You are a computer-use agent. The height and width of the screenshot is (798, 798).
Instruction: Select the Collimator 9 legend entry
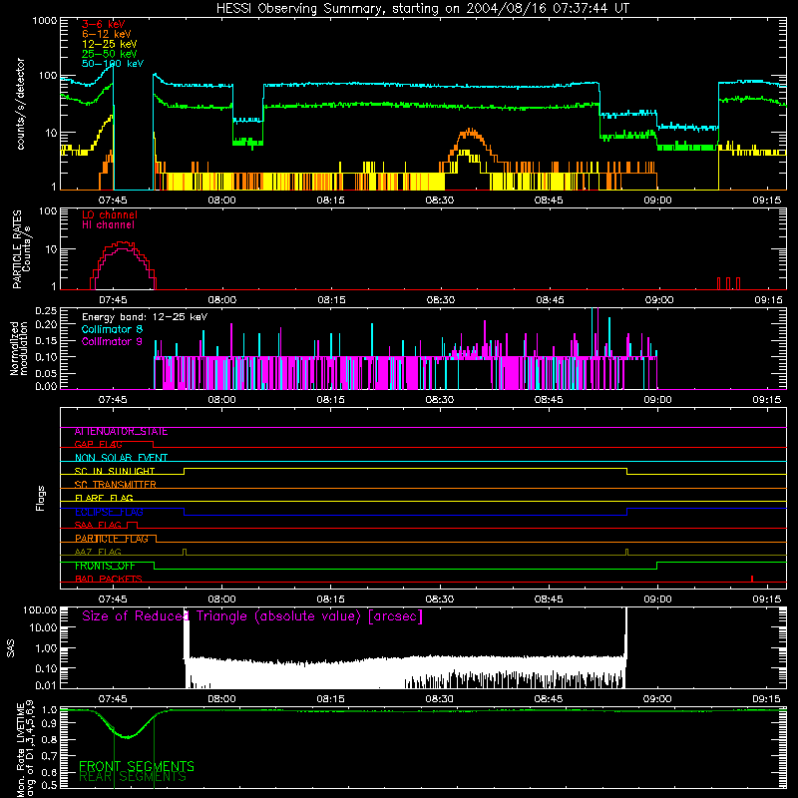point(112,341)
